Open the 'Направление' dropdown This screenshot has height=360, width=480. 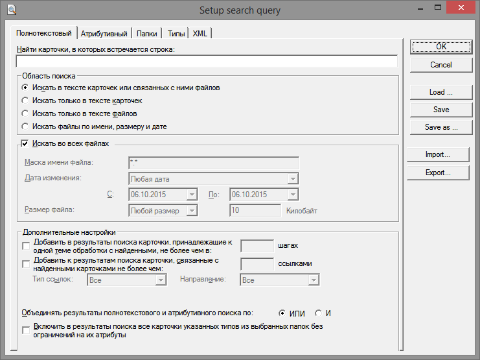tap(314, 280)
